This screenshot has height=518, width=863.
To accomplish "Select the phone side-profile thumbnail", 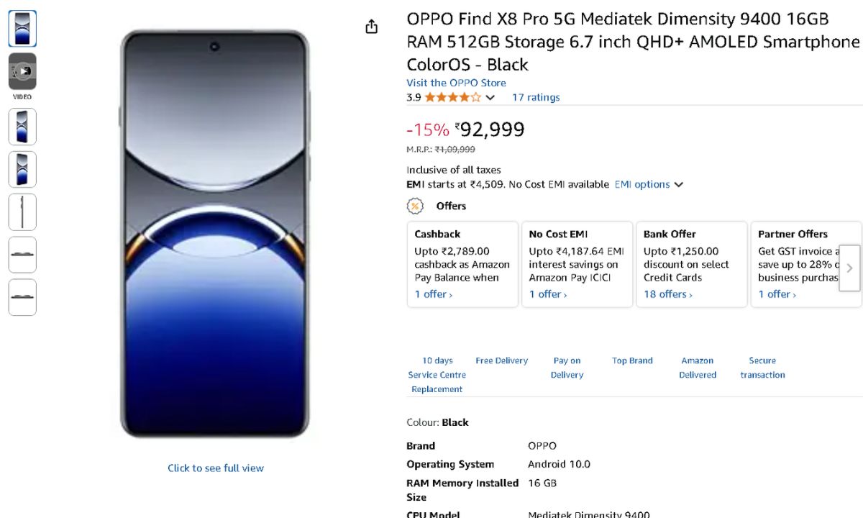I will [x=22, y=212].
